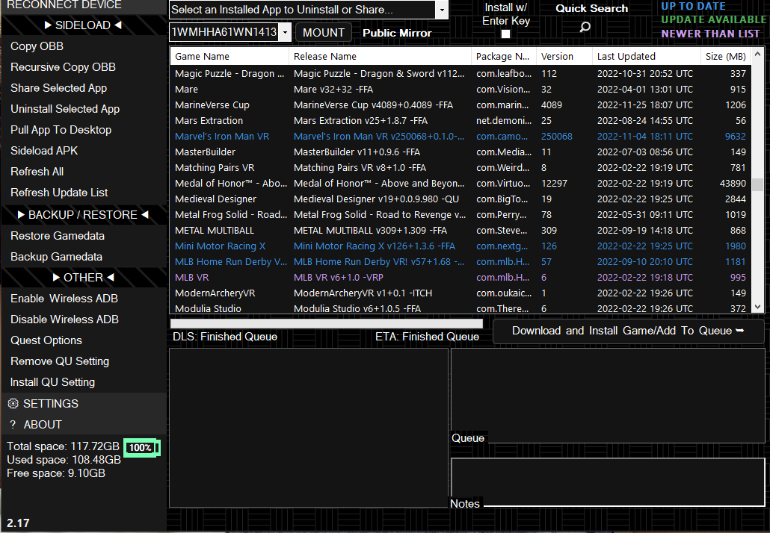Open Backup Gamedata
This screenshot has width=770, height=533.
[56, 257]
